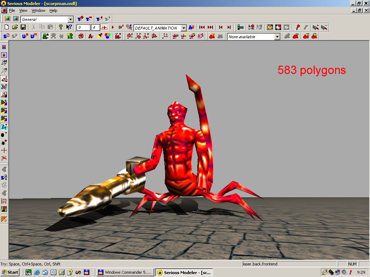Click the axis icon marked H
Screen dimensions: 370x277
click(130, 36)
